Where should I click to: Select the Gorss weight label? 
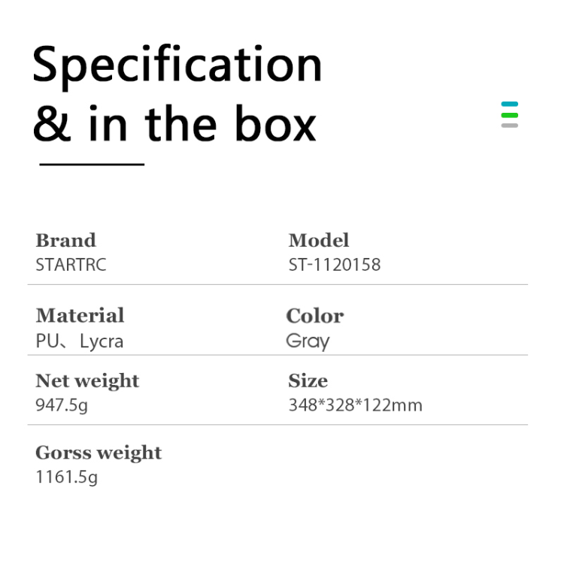[99, 453]
